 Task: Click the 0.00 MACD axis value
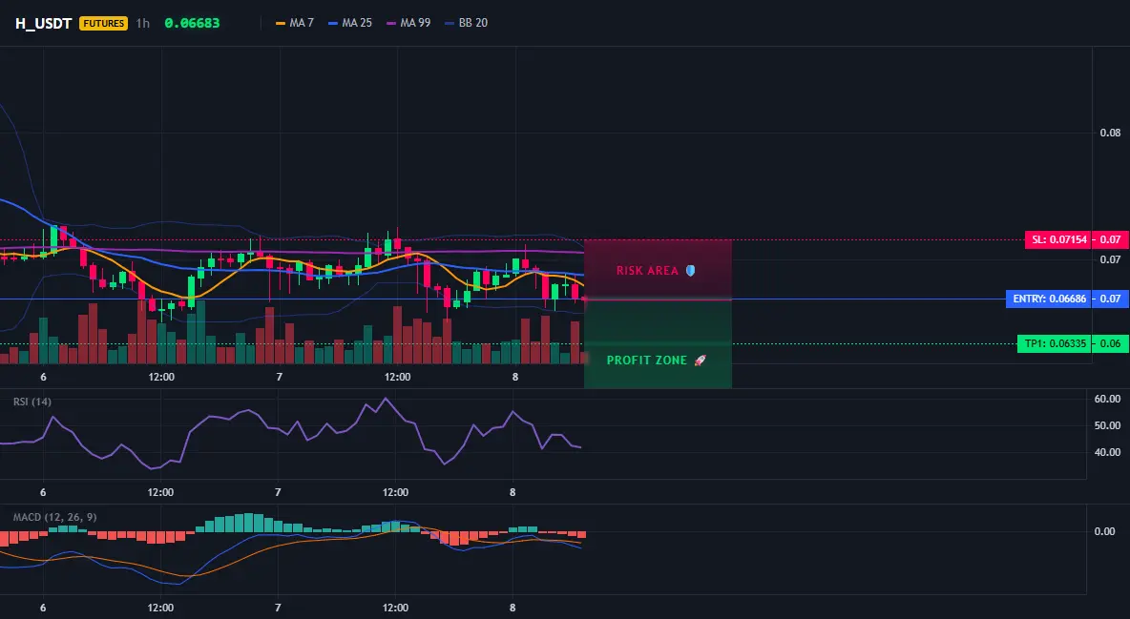coord(1104,531)
